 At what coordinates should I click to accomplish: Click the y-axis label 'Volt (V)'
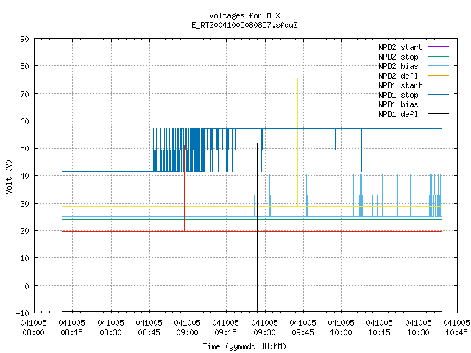pyautogui.click(x=9, y=176)
